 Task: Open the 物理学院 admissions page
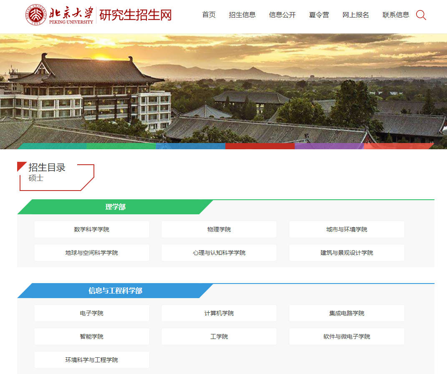tap(219, 229)
